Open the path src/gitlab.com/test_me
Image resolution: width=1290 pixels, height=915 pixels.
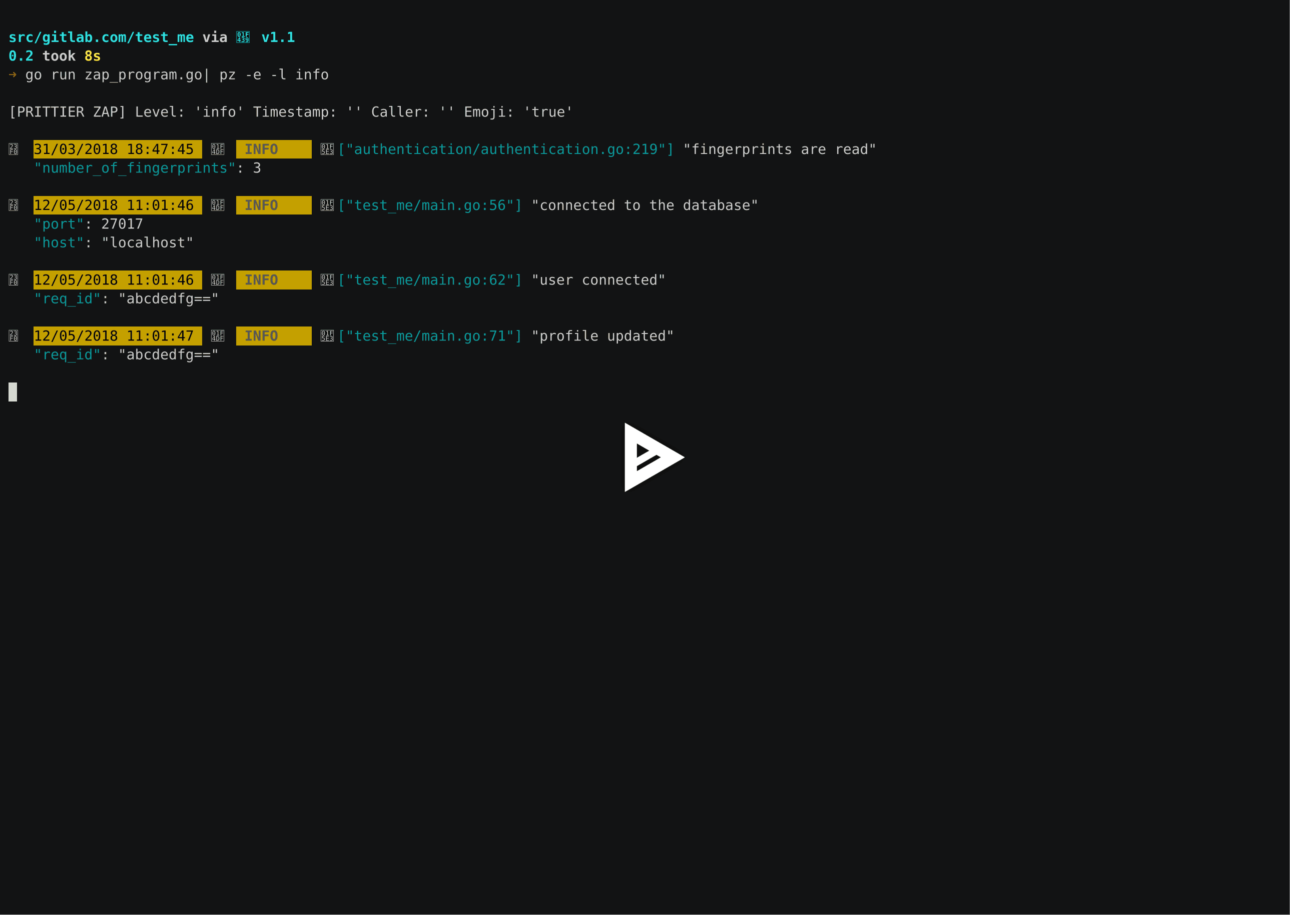pos(101,37)
